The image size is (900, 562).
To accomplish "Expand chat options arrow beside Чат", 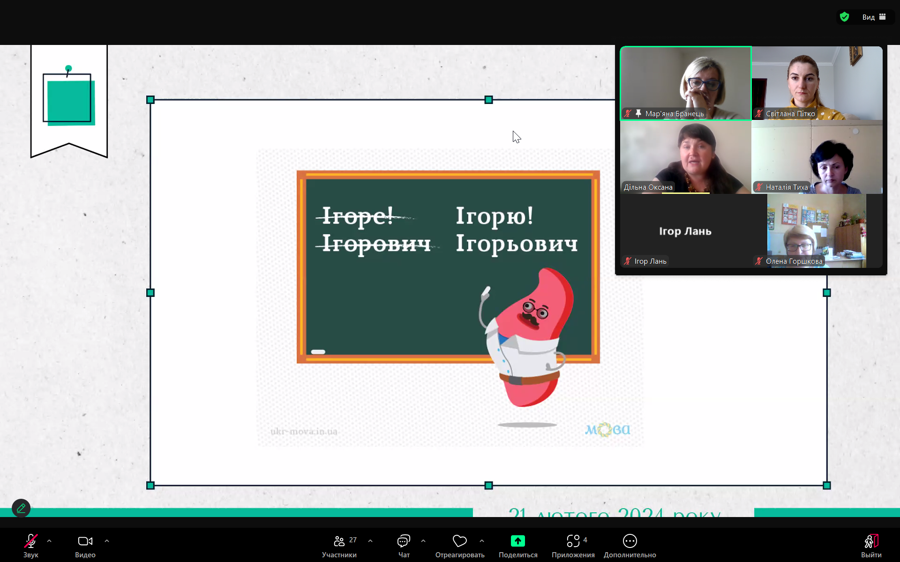I will click(423, 541).
